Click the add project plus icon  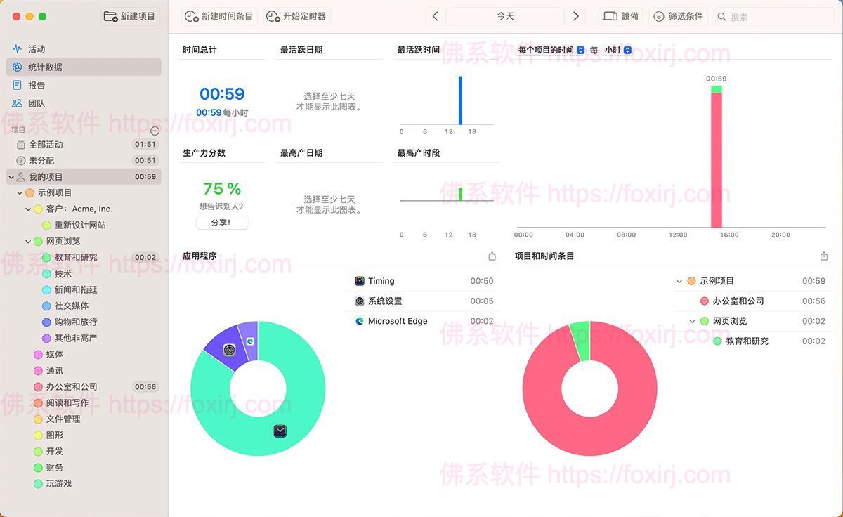(x=155, y=131)
